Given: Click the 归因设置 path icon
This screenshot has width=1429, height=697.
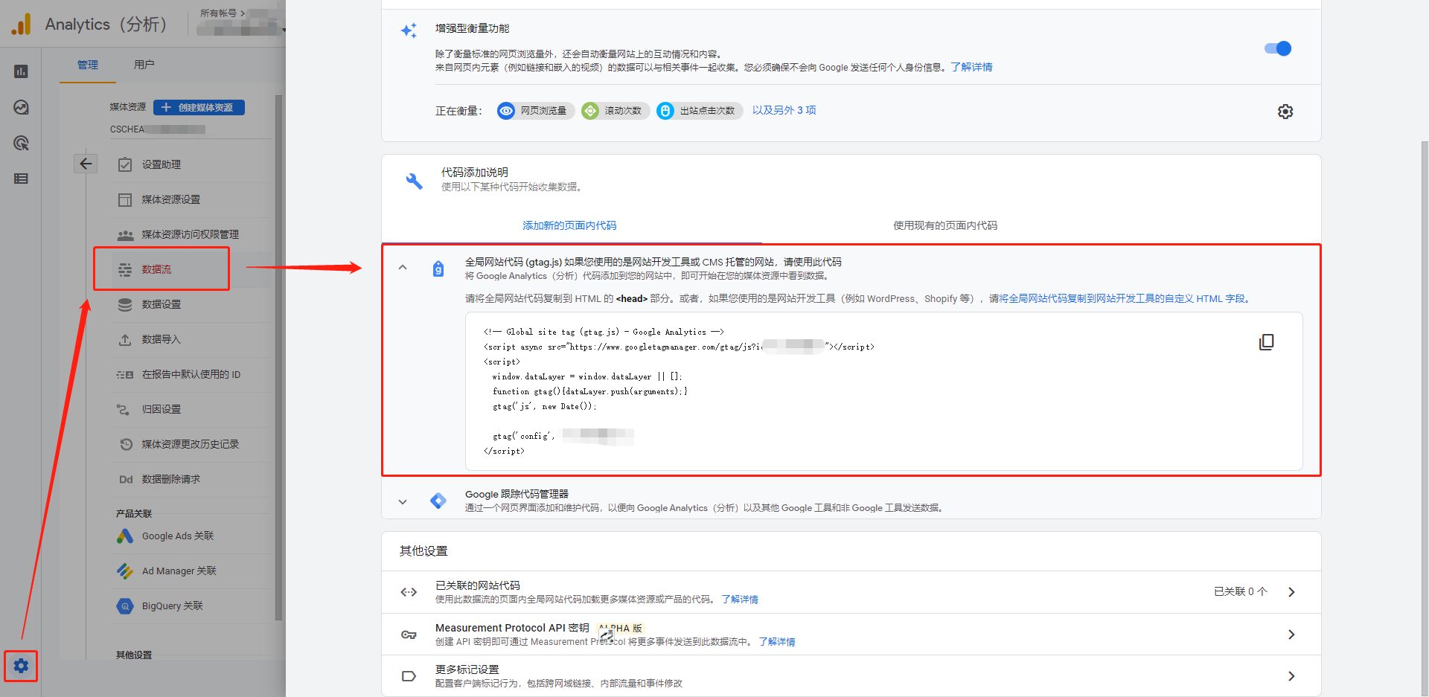Looking at the screenshot, I should (124, 409).
